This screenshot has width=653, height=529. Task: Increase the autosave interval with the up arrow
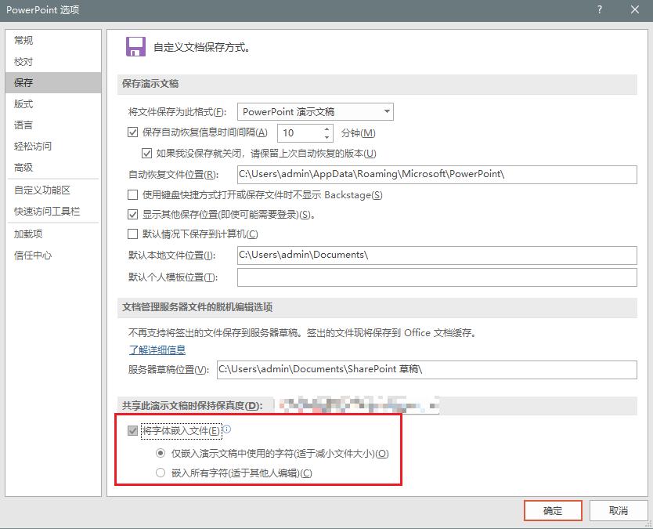327,129
